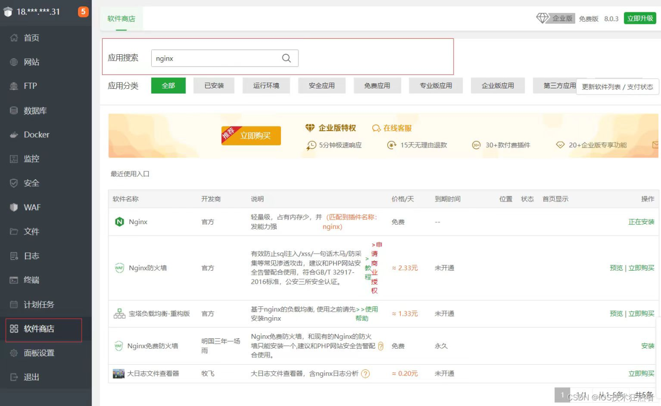This screenshot has width=661, height=406.
Task: Click the search magnifier icon
Action: pos(287,58)
